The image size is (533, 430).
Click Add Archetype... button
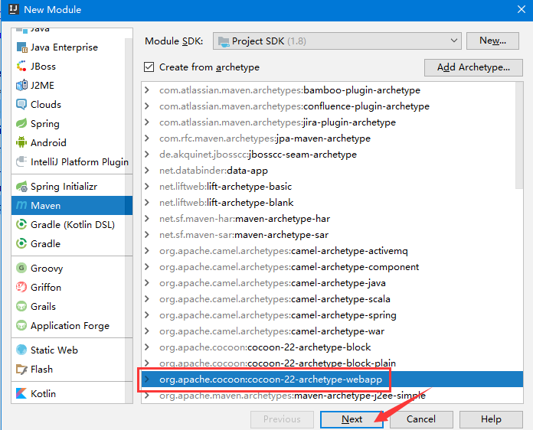coord(473,67)
